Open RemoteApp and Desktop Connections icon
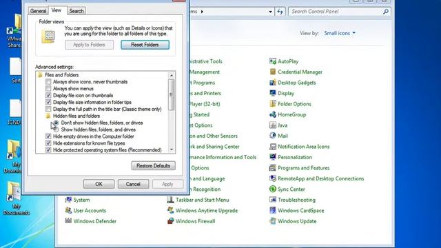 pos(273,178)
